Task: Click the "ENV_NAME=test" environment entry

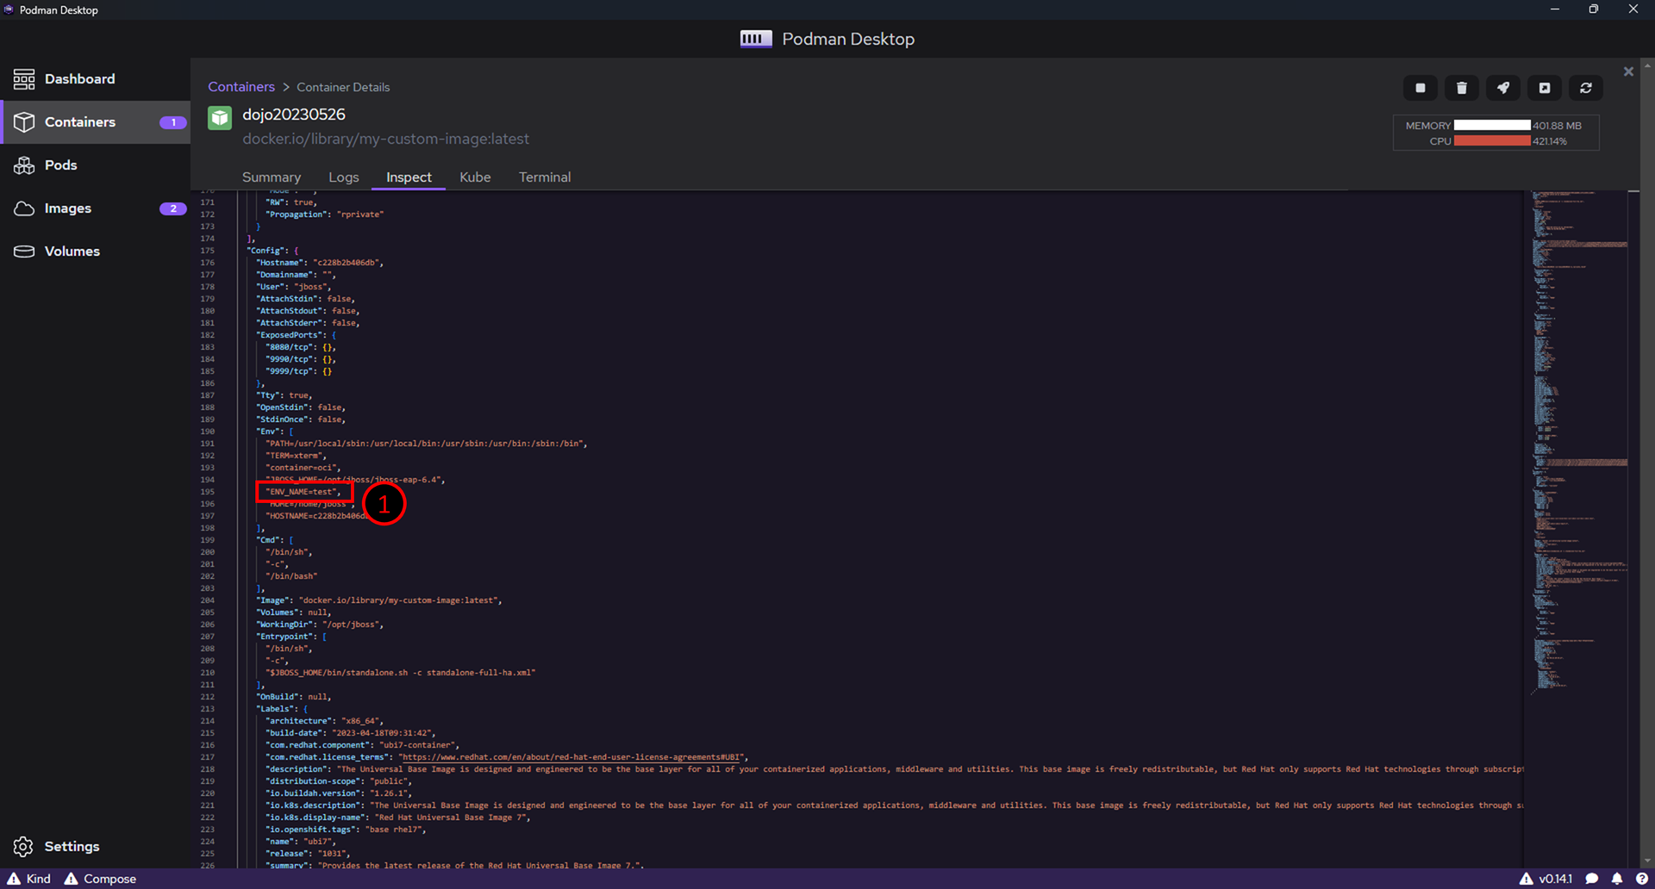Action: click(303, 492)
